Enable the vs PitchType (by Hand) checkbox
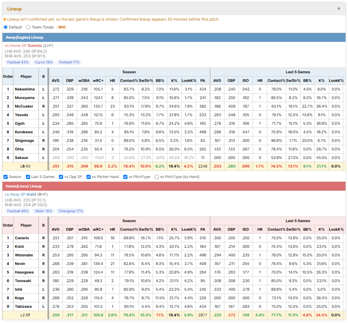The height and width of the screenshot is (323, 348). (157, 177)
